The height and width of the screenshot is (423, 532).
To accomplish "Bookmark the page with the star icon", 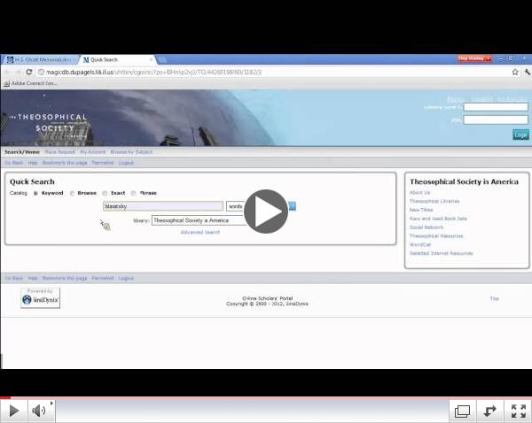I will pyautogui.click(x=515, y=72).
